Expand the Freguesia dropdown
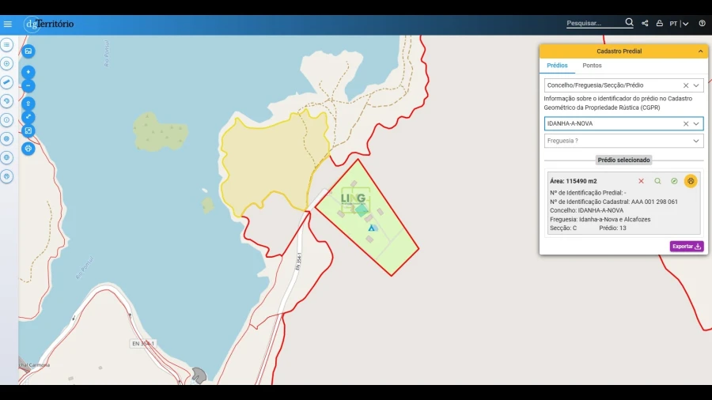This screenshot has height=400, width=712. coord(696,141)
